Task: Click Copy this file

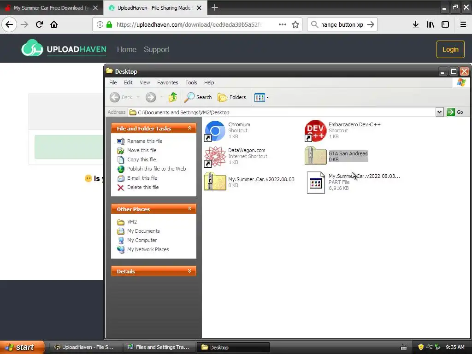Action: [142, 159]
